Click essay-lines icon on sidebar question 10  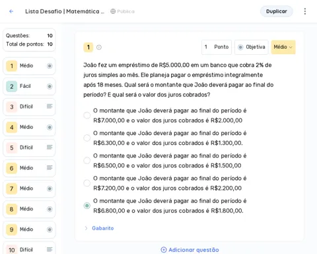[50, 249]
